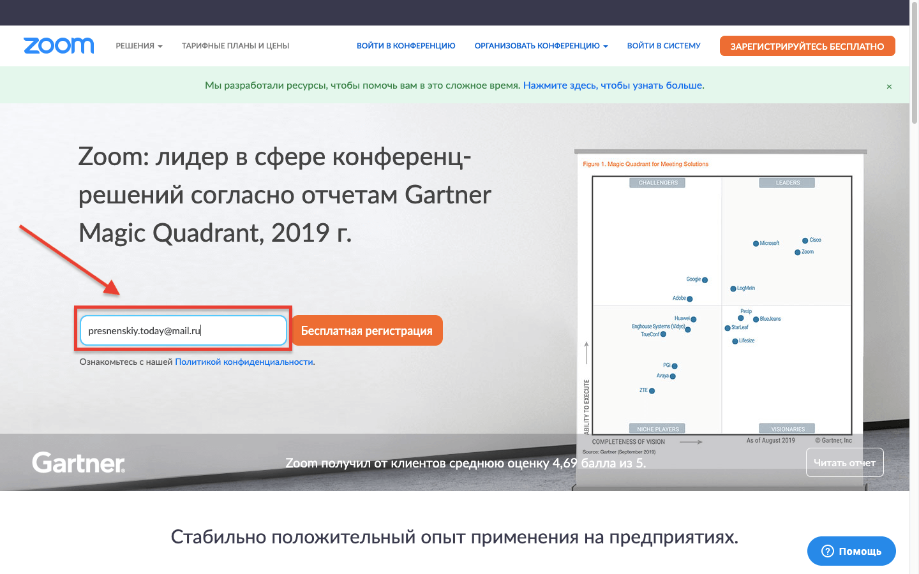Click the 'Zoom: лидер в сфере конференц-' heading text
Image resolution: width=919 pixels, height=574 pixels.
point(275,156)
